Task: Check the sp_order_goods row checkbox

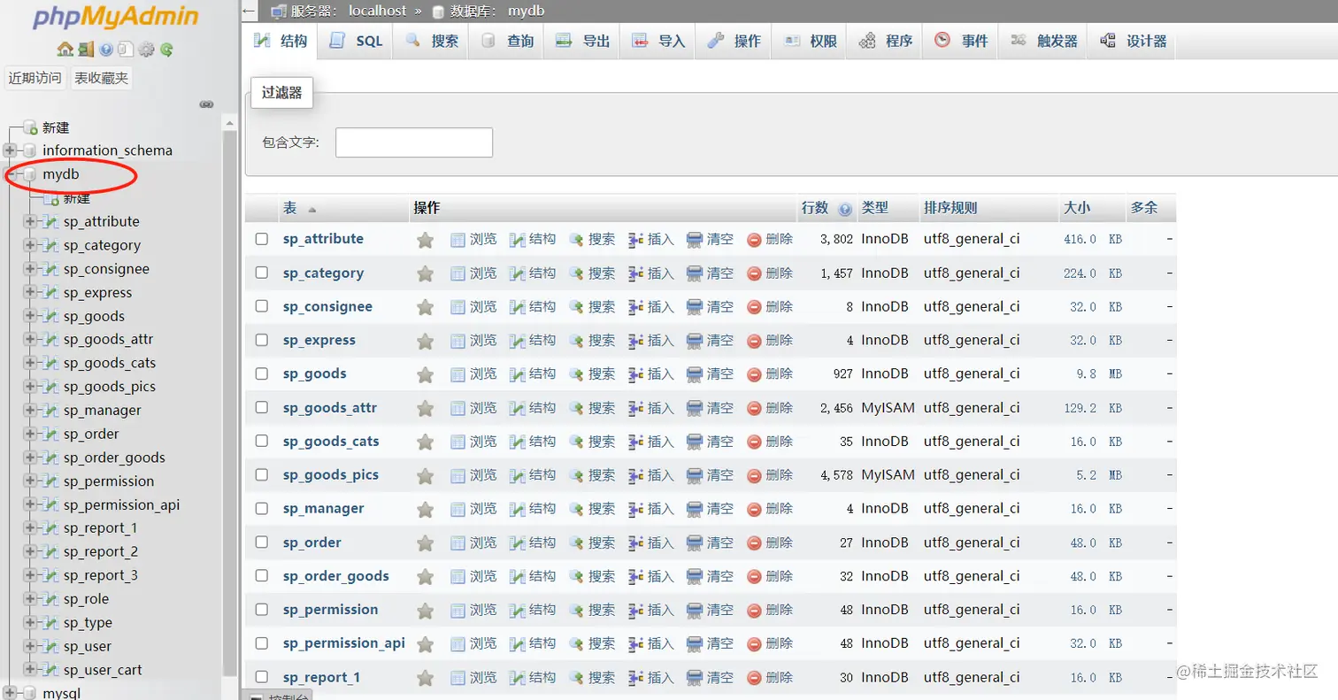Action: [261, 575]
